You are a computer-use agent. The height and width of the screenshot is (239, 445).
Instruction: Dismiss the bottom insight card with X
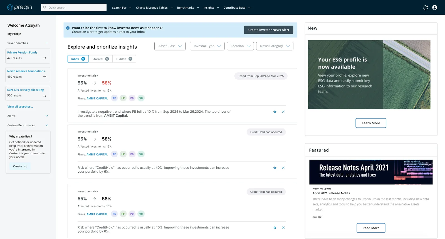[x=283, y=228]
